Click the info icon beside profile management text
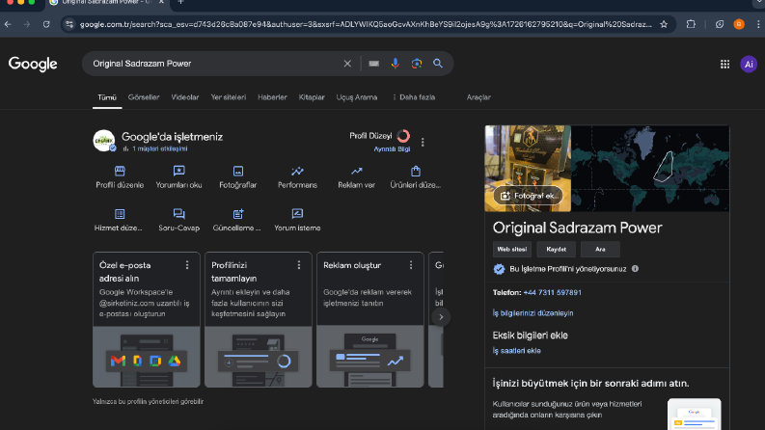This screenshot has height=430, width=765. (635, 269)
